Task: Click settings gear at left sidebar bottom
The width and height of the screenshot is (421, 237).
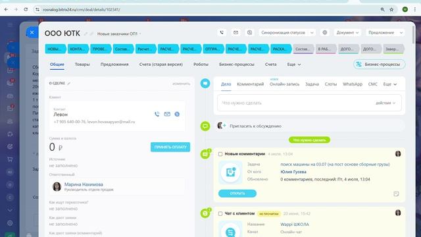Action: tap(10, 223)
